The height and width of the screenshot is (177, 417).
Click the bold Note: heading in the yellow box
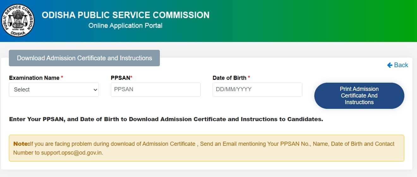(21, 144)
